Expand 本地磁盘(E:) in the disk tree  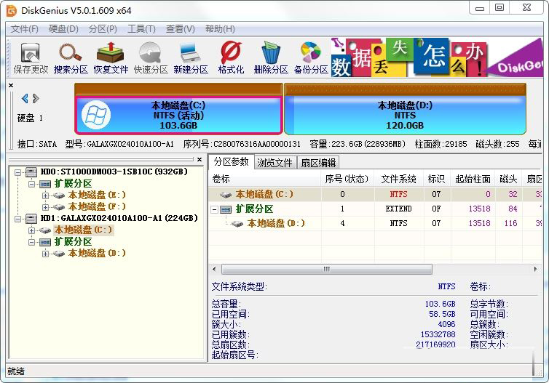[x=46, y=195]
